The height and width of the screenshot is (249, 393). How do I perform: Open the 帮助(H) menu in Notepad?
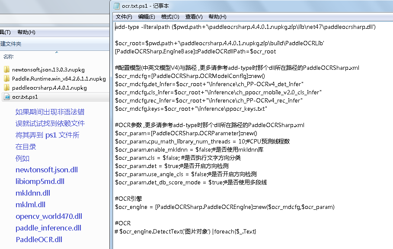click(217, 17)
